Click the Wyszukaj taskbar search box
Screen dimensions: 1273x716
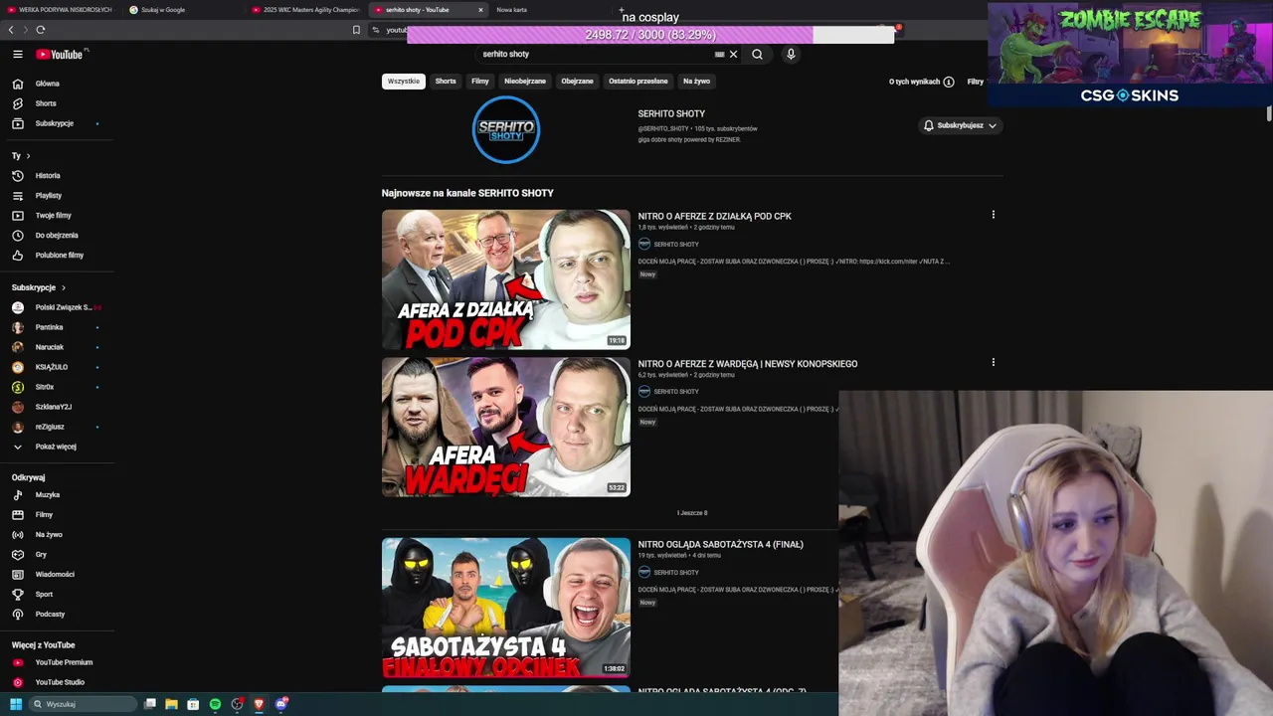83,704
